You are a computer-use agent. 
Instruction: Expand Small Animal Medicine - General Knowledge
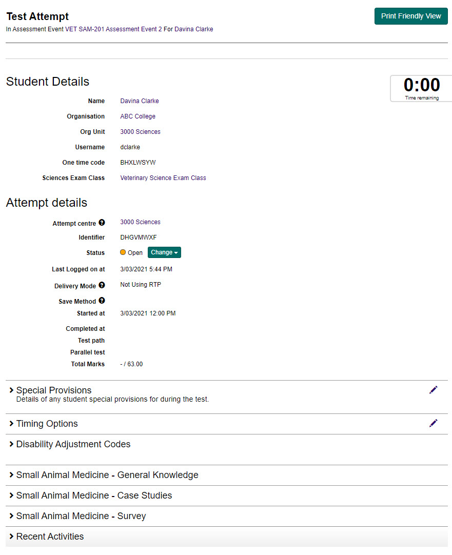tap(107, 475)
